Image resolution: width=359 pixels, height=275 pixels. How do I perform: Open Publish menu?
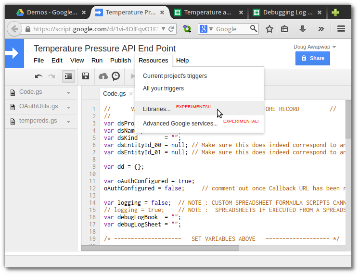click(120, 61)
